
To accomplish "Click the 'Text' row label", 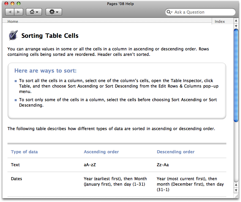I will (x=15, y=165).
